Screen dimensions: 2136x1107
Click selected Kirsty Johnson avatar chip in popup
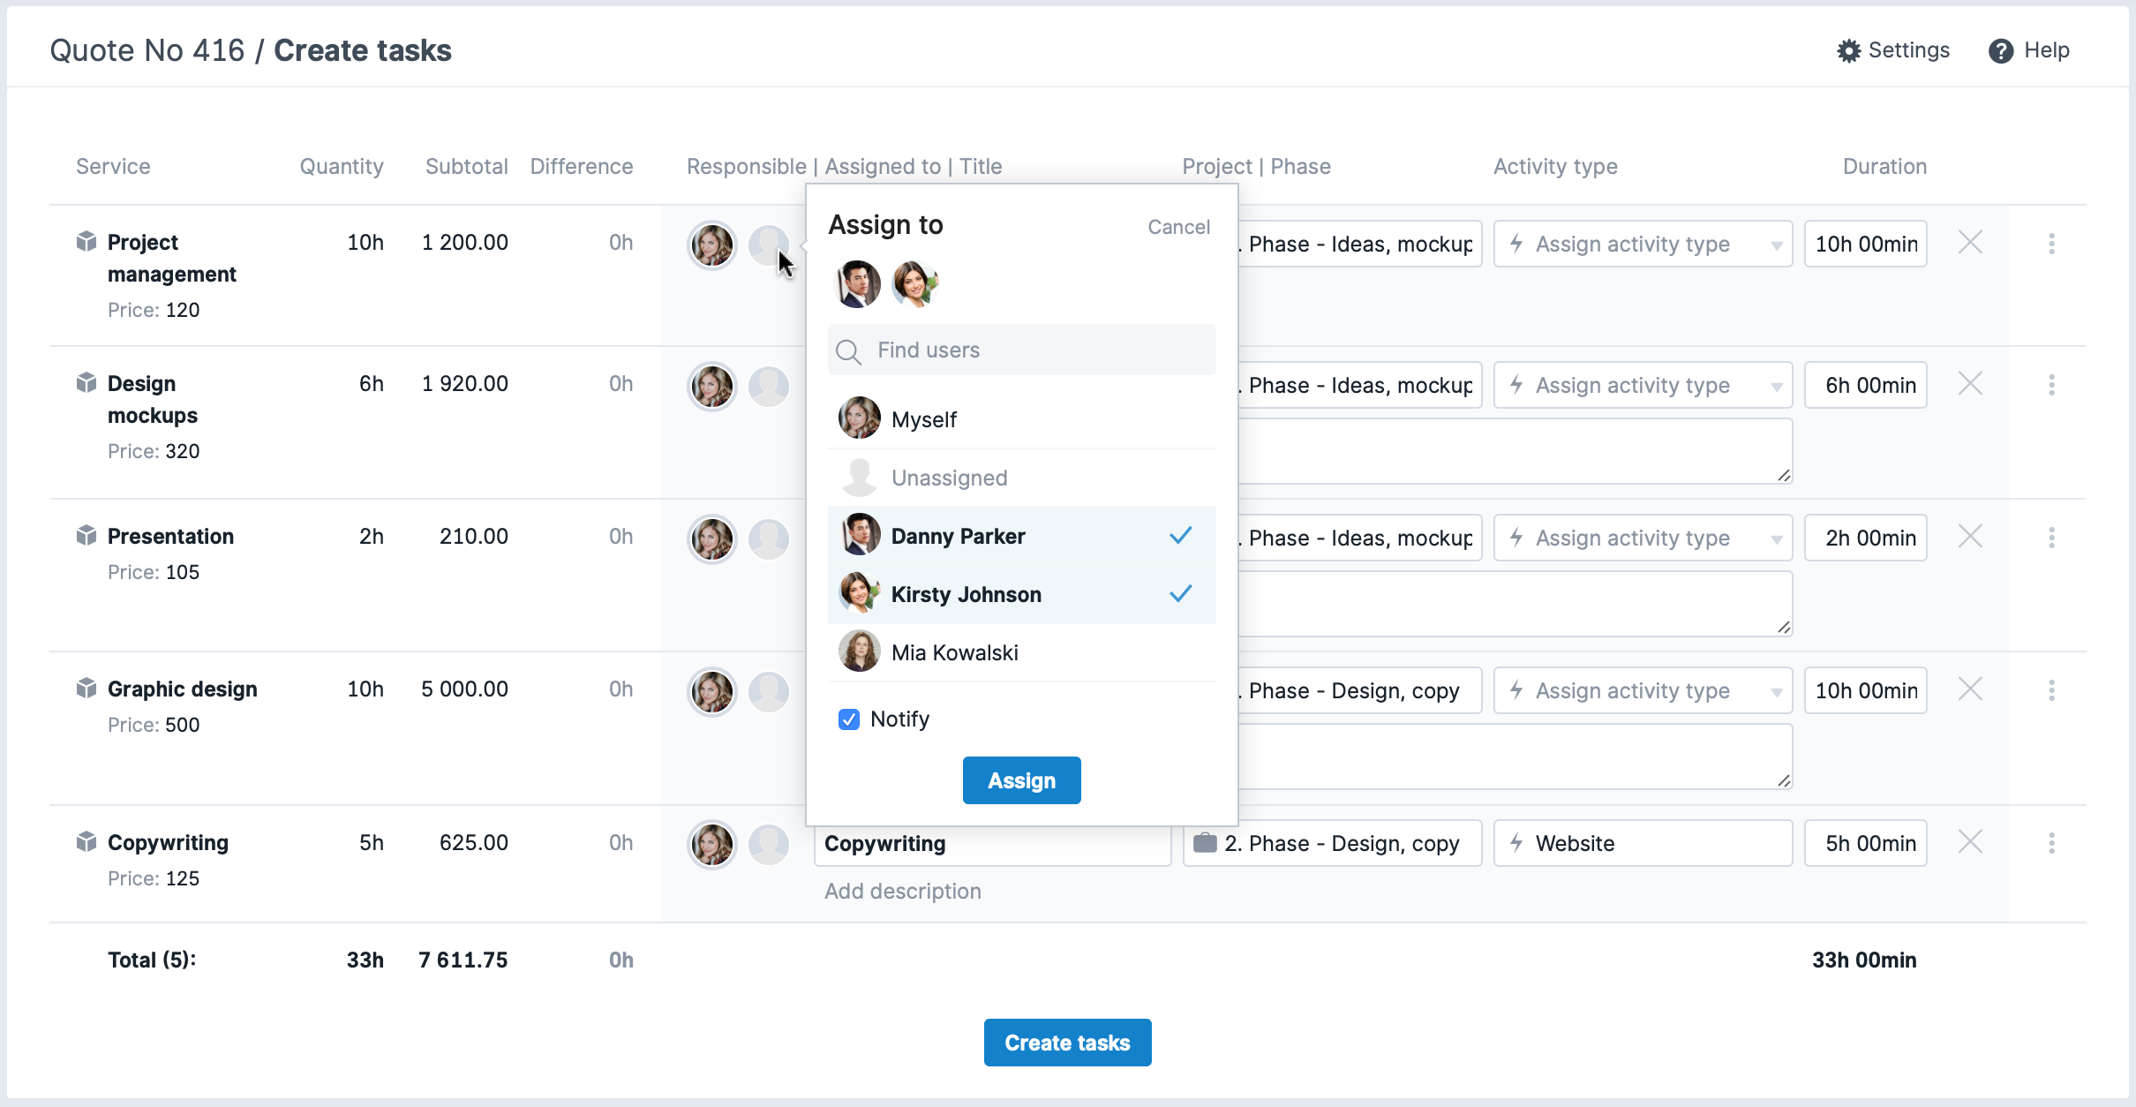pyautogui.click(x=914, y=284)
